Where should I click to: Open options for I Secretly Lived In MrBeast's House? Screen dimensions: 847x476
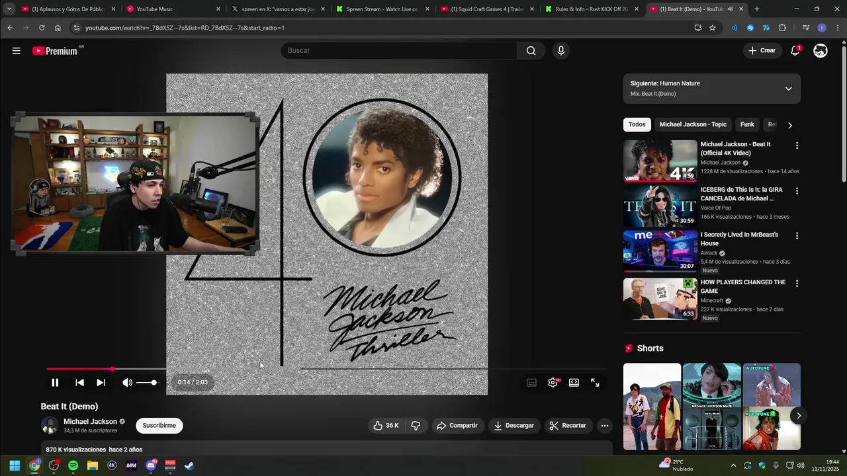[797, 235]
